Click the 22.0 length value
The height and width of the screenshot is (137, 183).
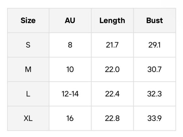112,69
